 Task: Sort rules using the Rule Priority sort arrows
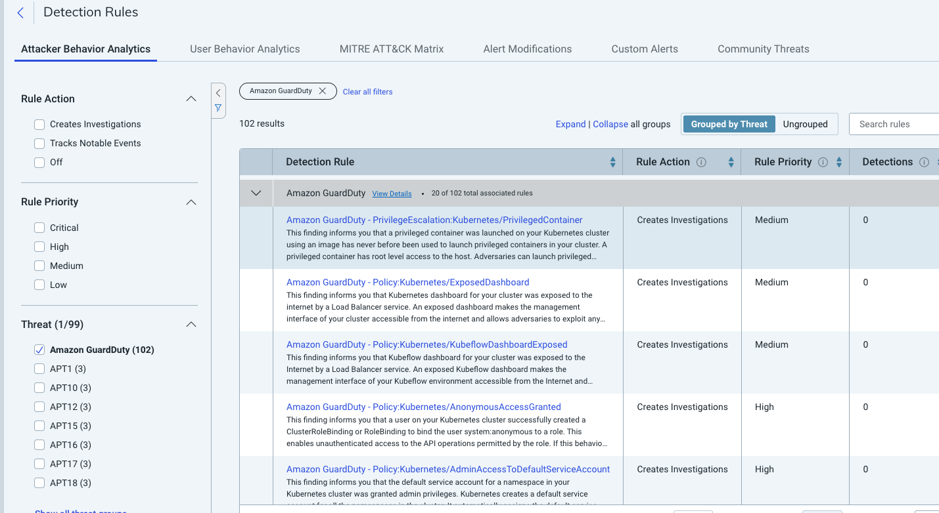coord(838,161)
